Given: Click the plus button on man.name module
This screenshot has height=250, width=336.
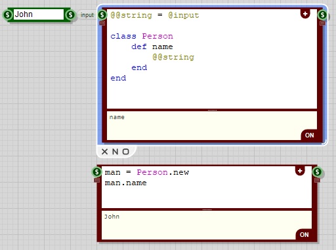Looking at the screenshot, I should 300,171.
